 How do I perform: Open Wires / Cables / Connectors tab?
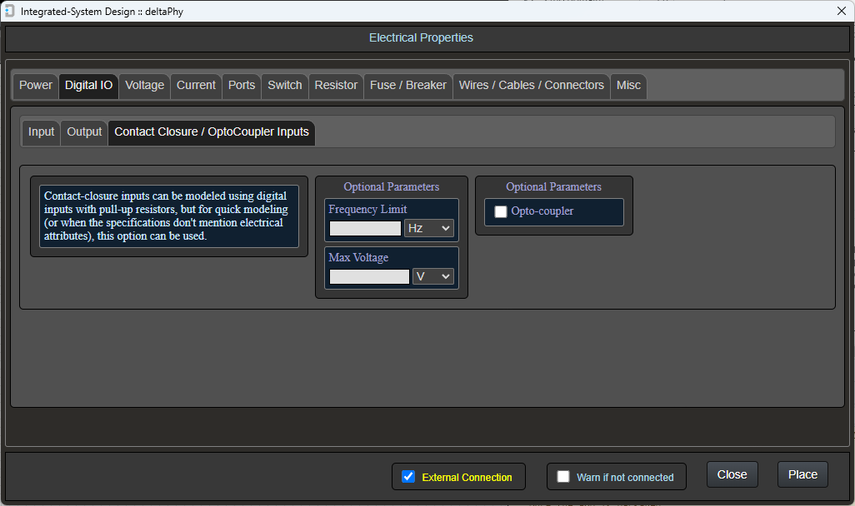coord(531,86)
